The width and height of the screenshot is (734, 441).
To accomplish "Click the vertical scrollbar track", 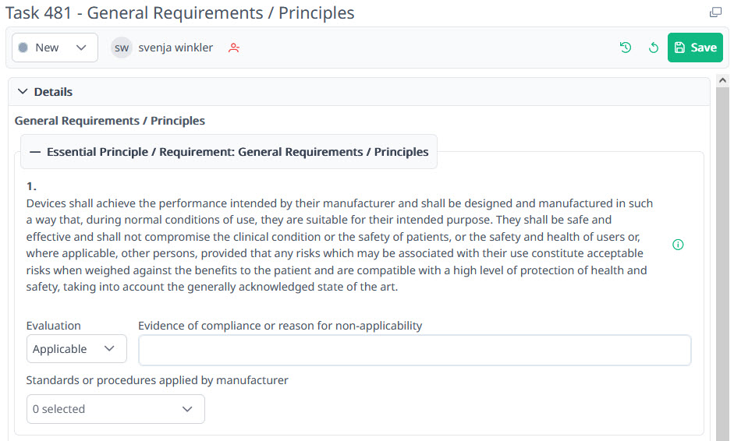I will point(722,273).
